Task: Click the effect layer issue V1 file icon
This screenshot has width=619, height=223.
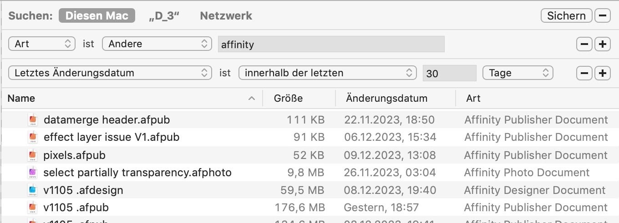Action: [x=32, y=137]
